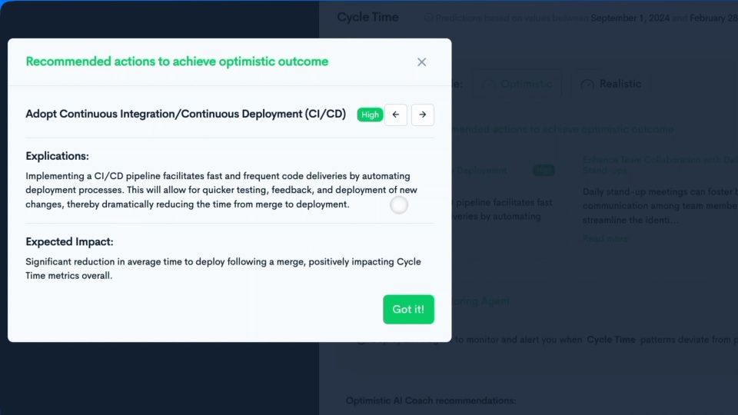
Task: Click the 'Expected Impact:' label
Action: click(70, 242)
